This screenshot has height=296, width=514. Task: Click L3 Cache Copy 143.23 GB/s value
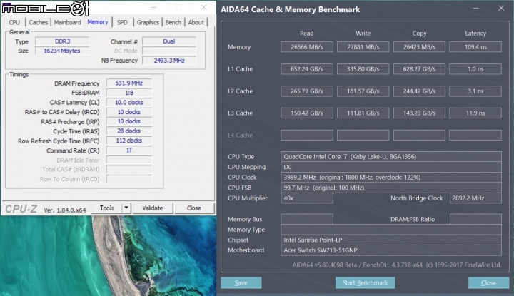click(419, 113)
